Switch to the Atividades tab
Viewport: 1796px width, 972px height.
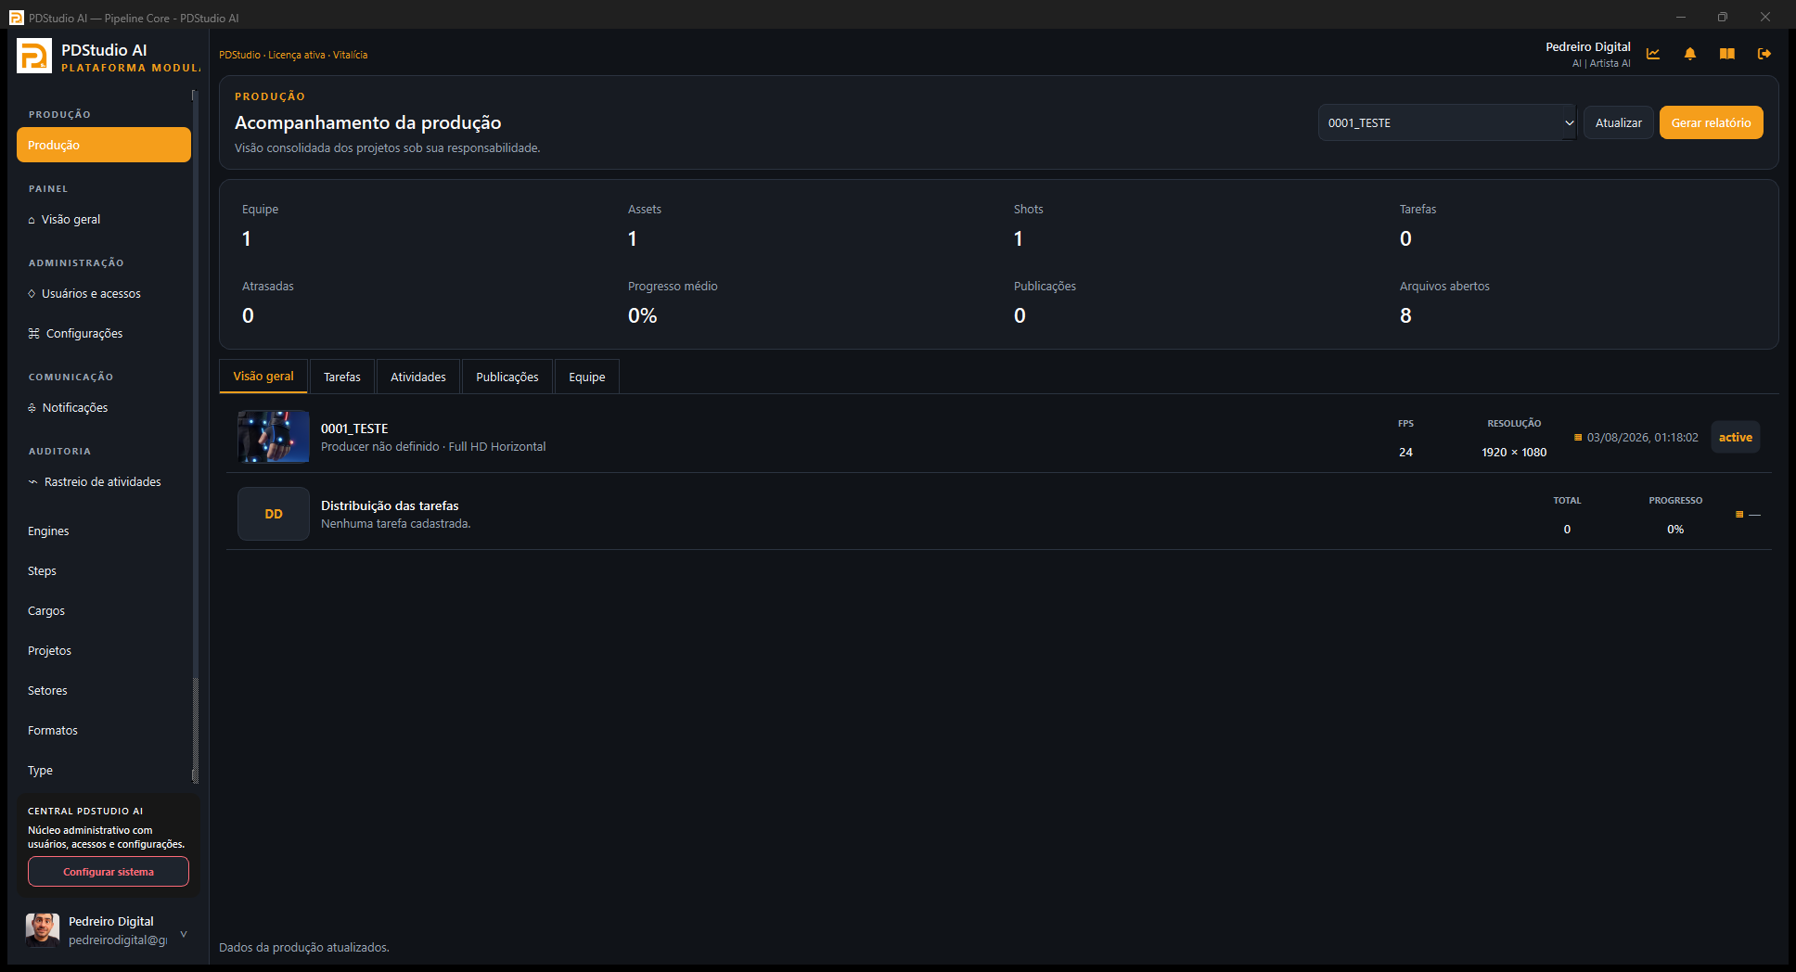(x=418, y=377)
